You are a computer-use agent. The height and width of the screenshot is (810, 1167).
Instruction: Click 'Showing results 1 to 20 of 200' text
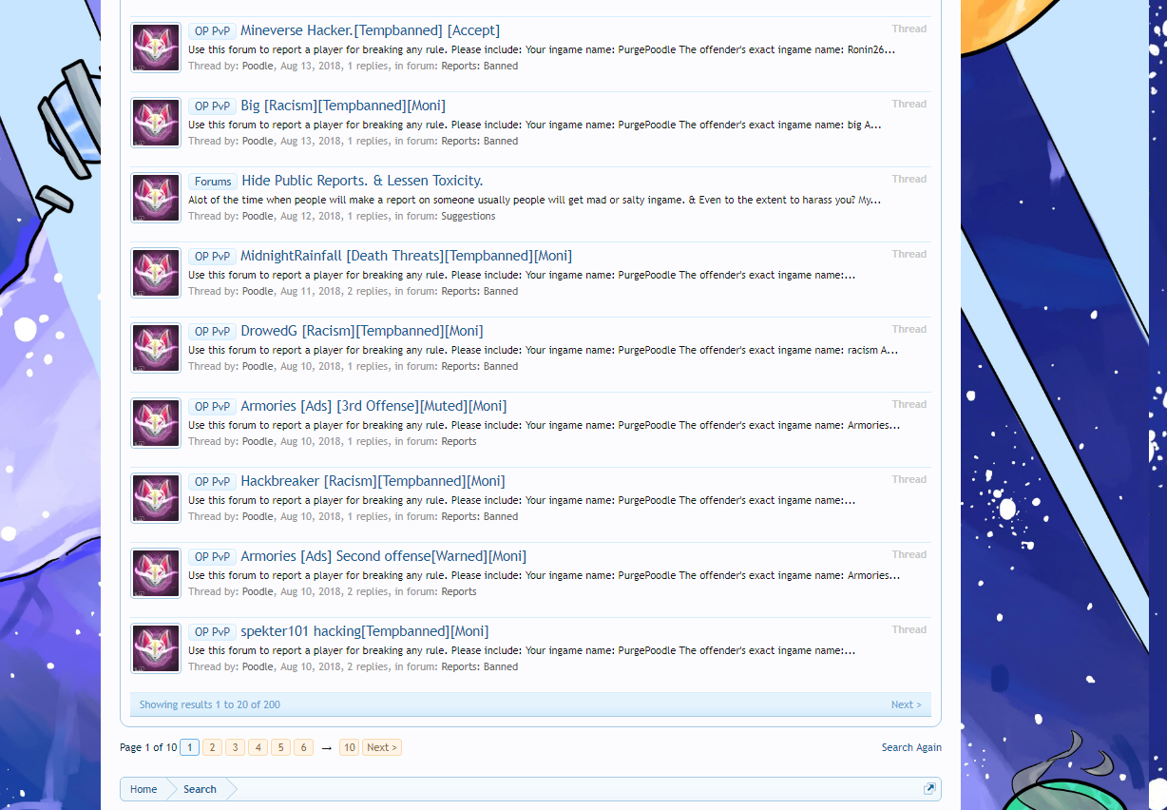210,704
